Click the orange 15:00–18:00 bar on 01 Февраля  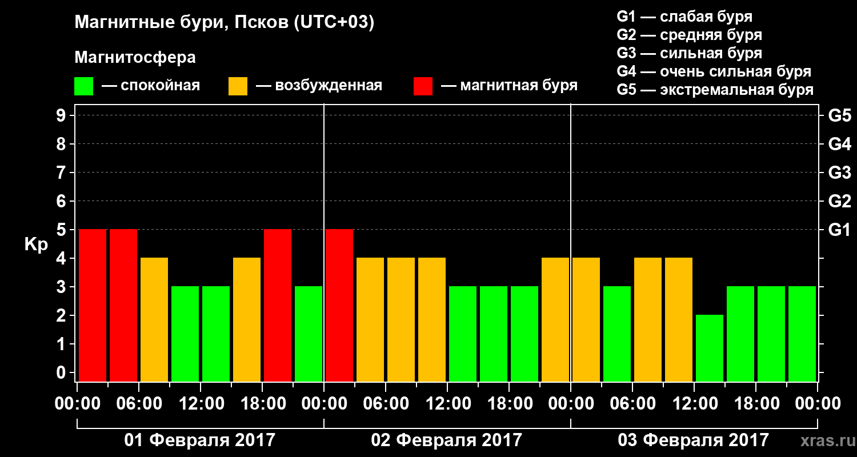click(247, 319)
